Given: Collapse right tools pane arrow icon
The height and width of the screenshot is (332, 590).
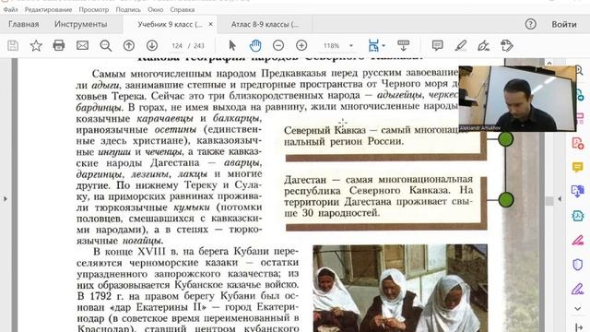Looking at the screenshot, I should click(x=578, y=327).
